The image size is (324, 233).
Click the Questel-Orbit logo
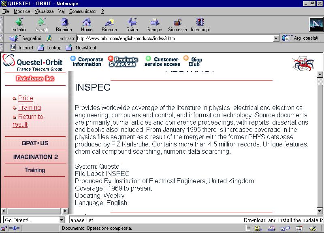tap(33, 63)
